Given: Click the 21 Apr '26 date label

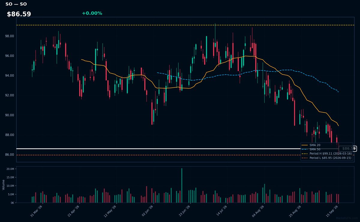Looking at the screenshot, I should pos(73,211).
